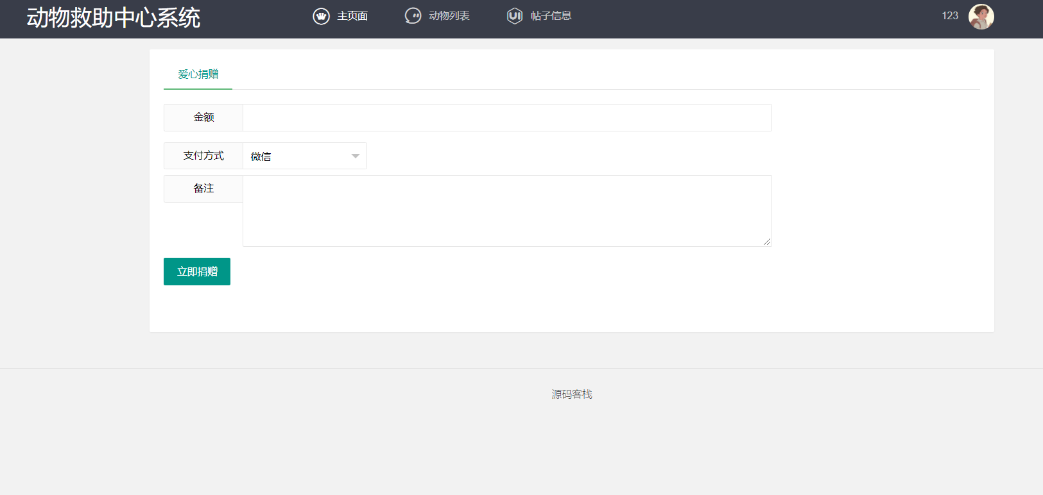Click the 立即捐赠 button
The image size is (1043, 495).
[197, 271]
